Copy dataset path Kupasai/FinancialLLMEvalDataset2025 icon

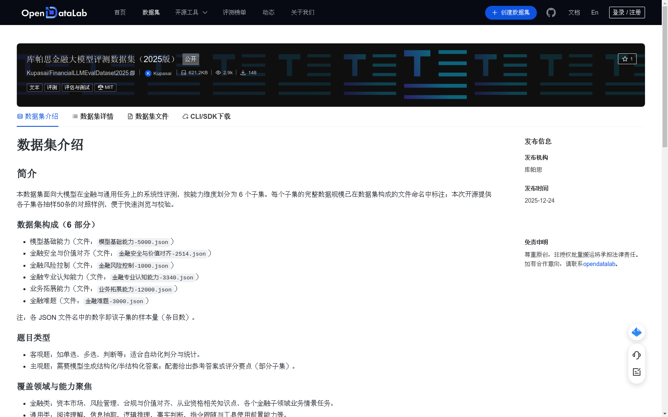(132, 73)
